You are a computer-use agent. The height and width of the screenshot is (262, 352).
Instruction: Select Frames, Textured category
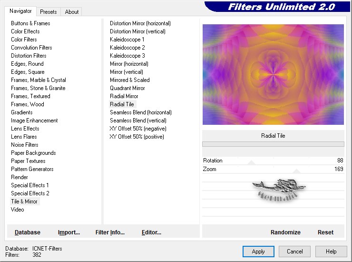point(30,96)
